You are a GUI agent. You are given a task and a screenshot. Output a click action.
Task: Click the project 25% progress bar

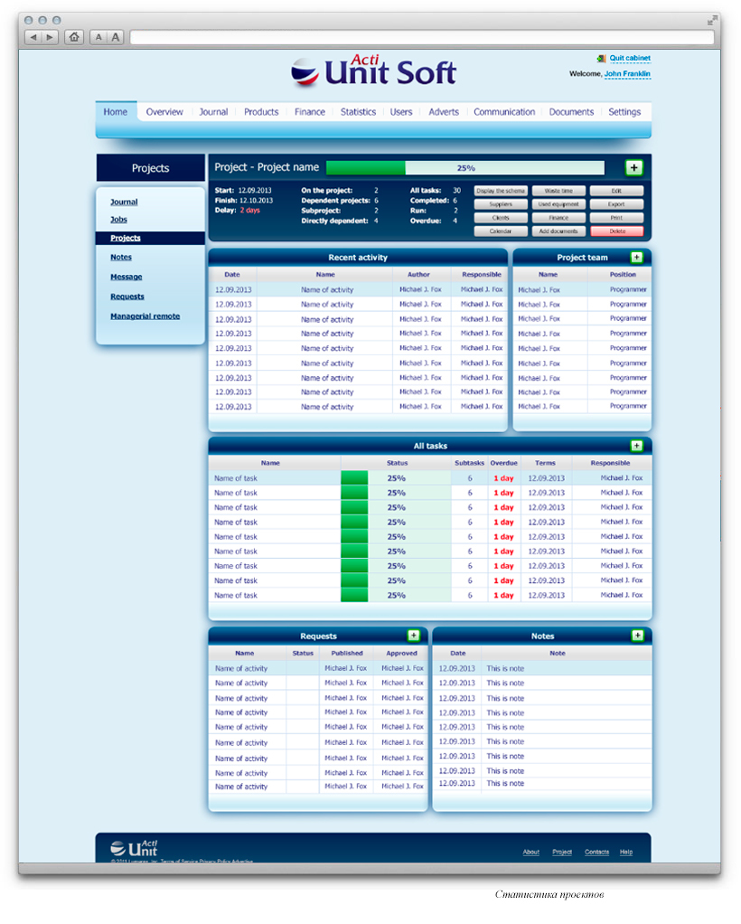click(465, 168)
